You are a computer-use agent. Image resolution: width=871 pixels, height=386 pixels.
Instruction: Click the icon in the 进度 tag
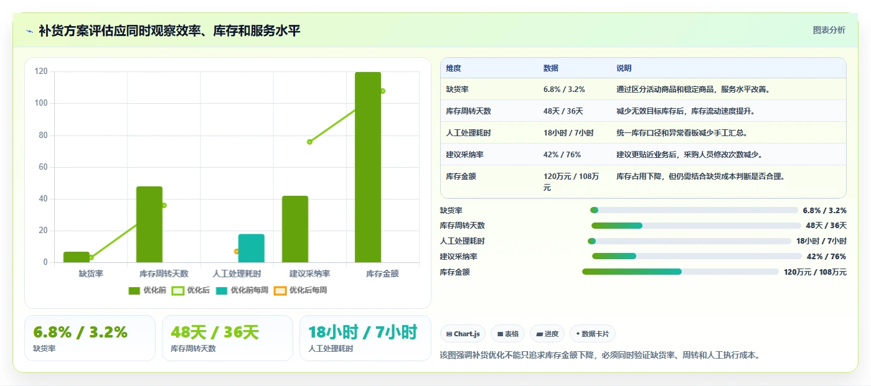click(539, 334)
